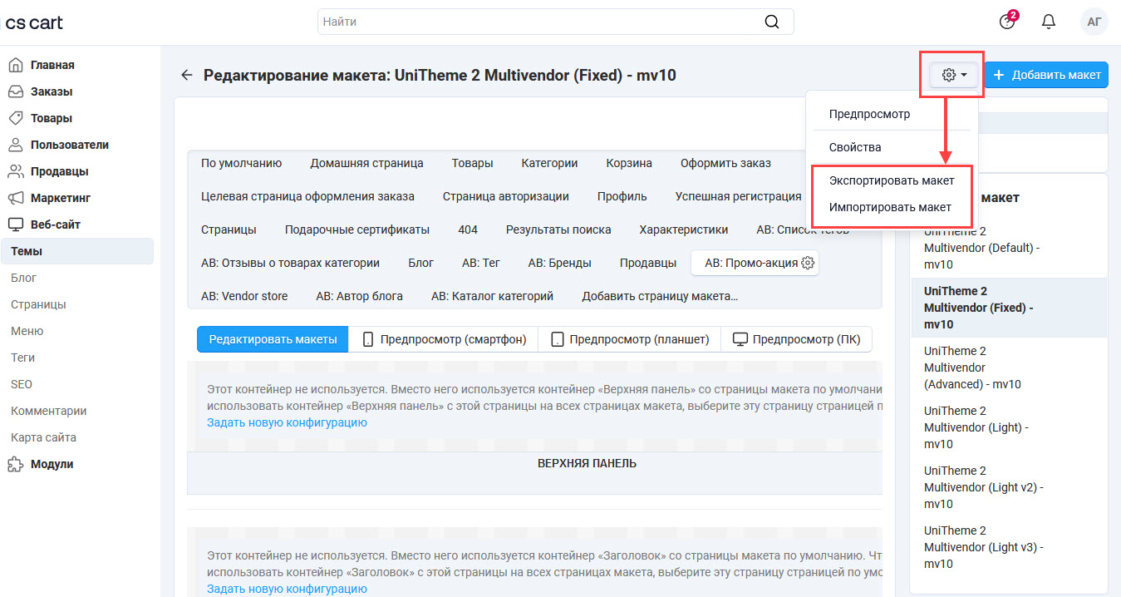Select the Товары icon in sidebar

tap(17, 117)
